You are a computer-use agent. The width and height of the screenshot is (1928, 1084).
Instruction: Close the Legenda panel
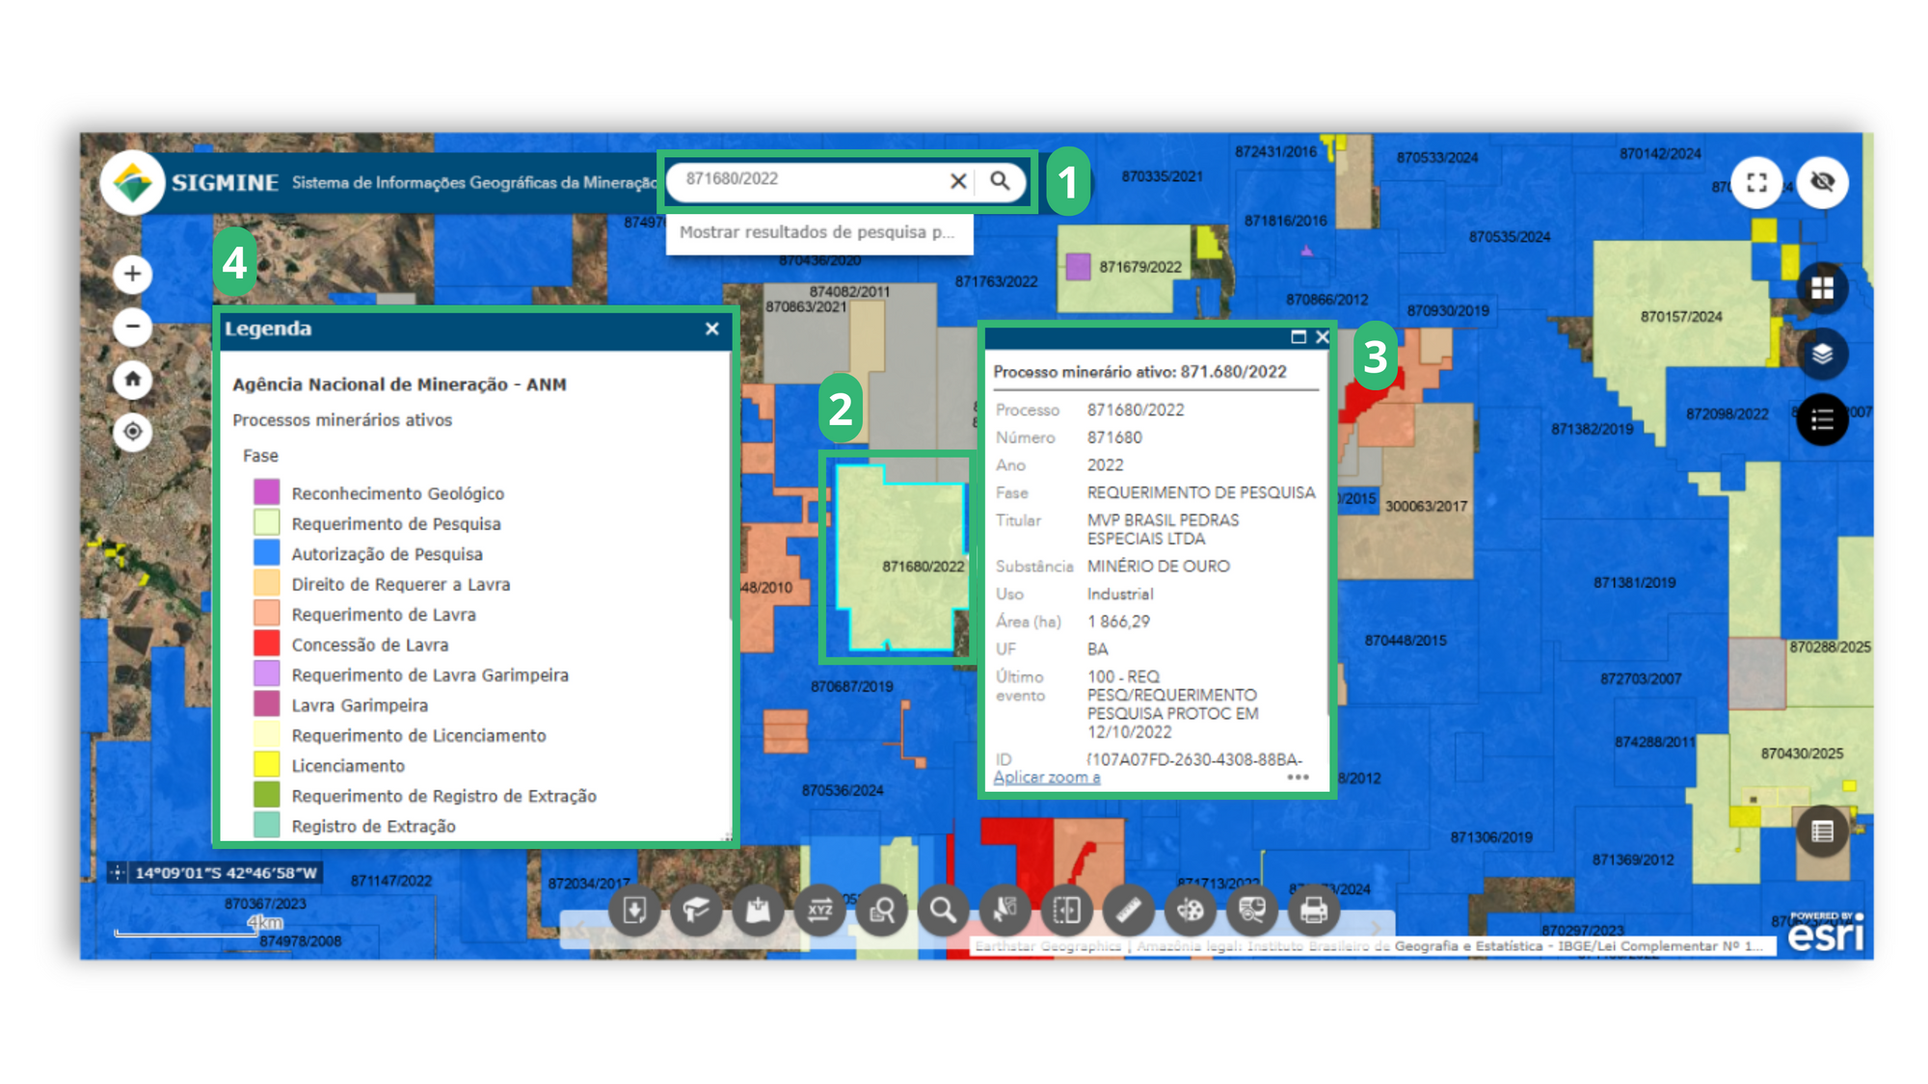pyautogui.click(x=712, y=330)
